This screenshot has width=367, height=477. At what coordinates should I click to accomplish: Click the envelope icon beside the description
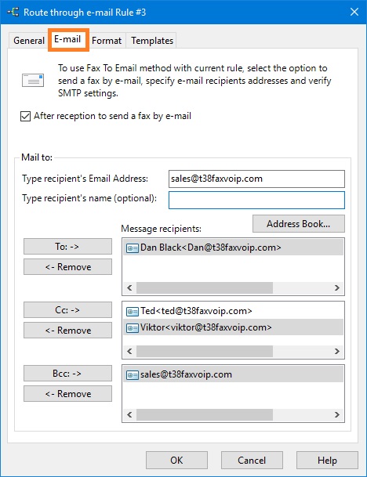click(x=33, y=81)
